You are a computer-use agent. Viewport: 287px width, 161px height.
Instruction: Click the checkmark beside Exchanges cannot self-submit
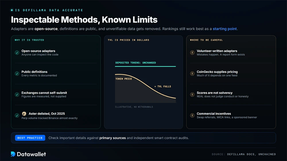click(17, 94)
